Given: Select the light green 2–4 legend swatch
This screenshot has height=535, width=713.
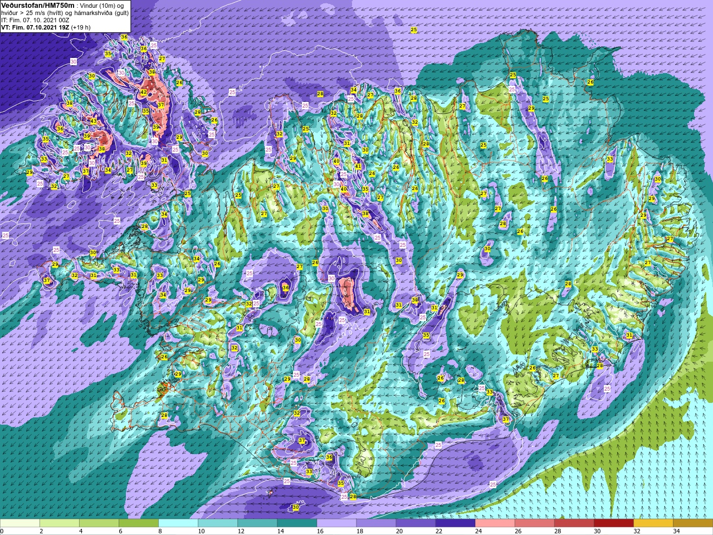Looking at the screenshot, I should pos(60,523).
